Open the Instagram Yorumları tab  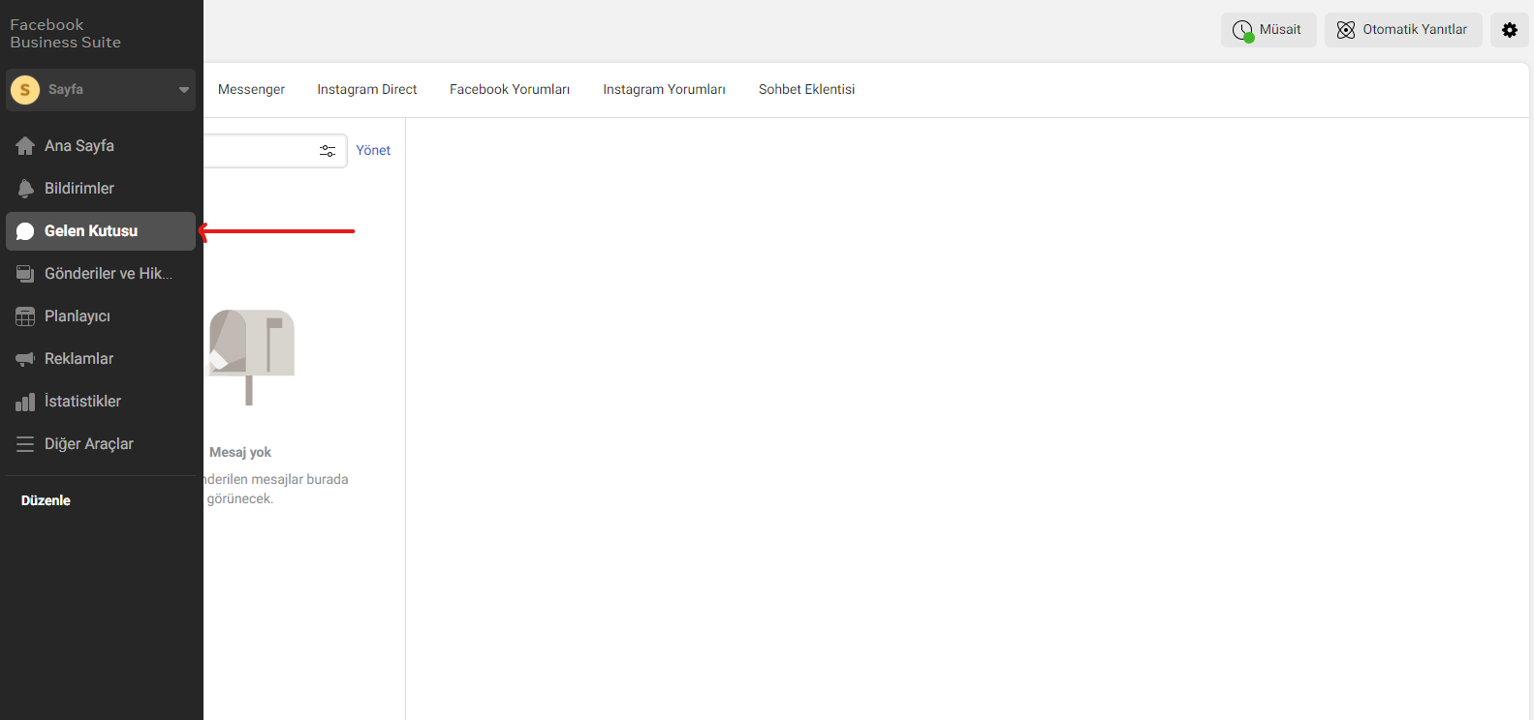(664, 89)
